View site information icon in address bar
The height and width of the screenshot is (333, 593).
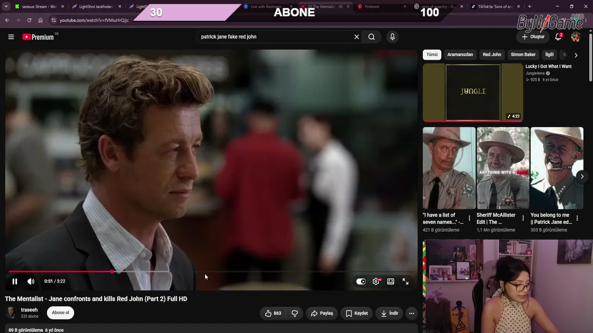click(x=53, y=20)
